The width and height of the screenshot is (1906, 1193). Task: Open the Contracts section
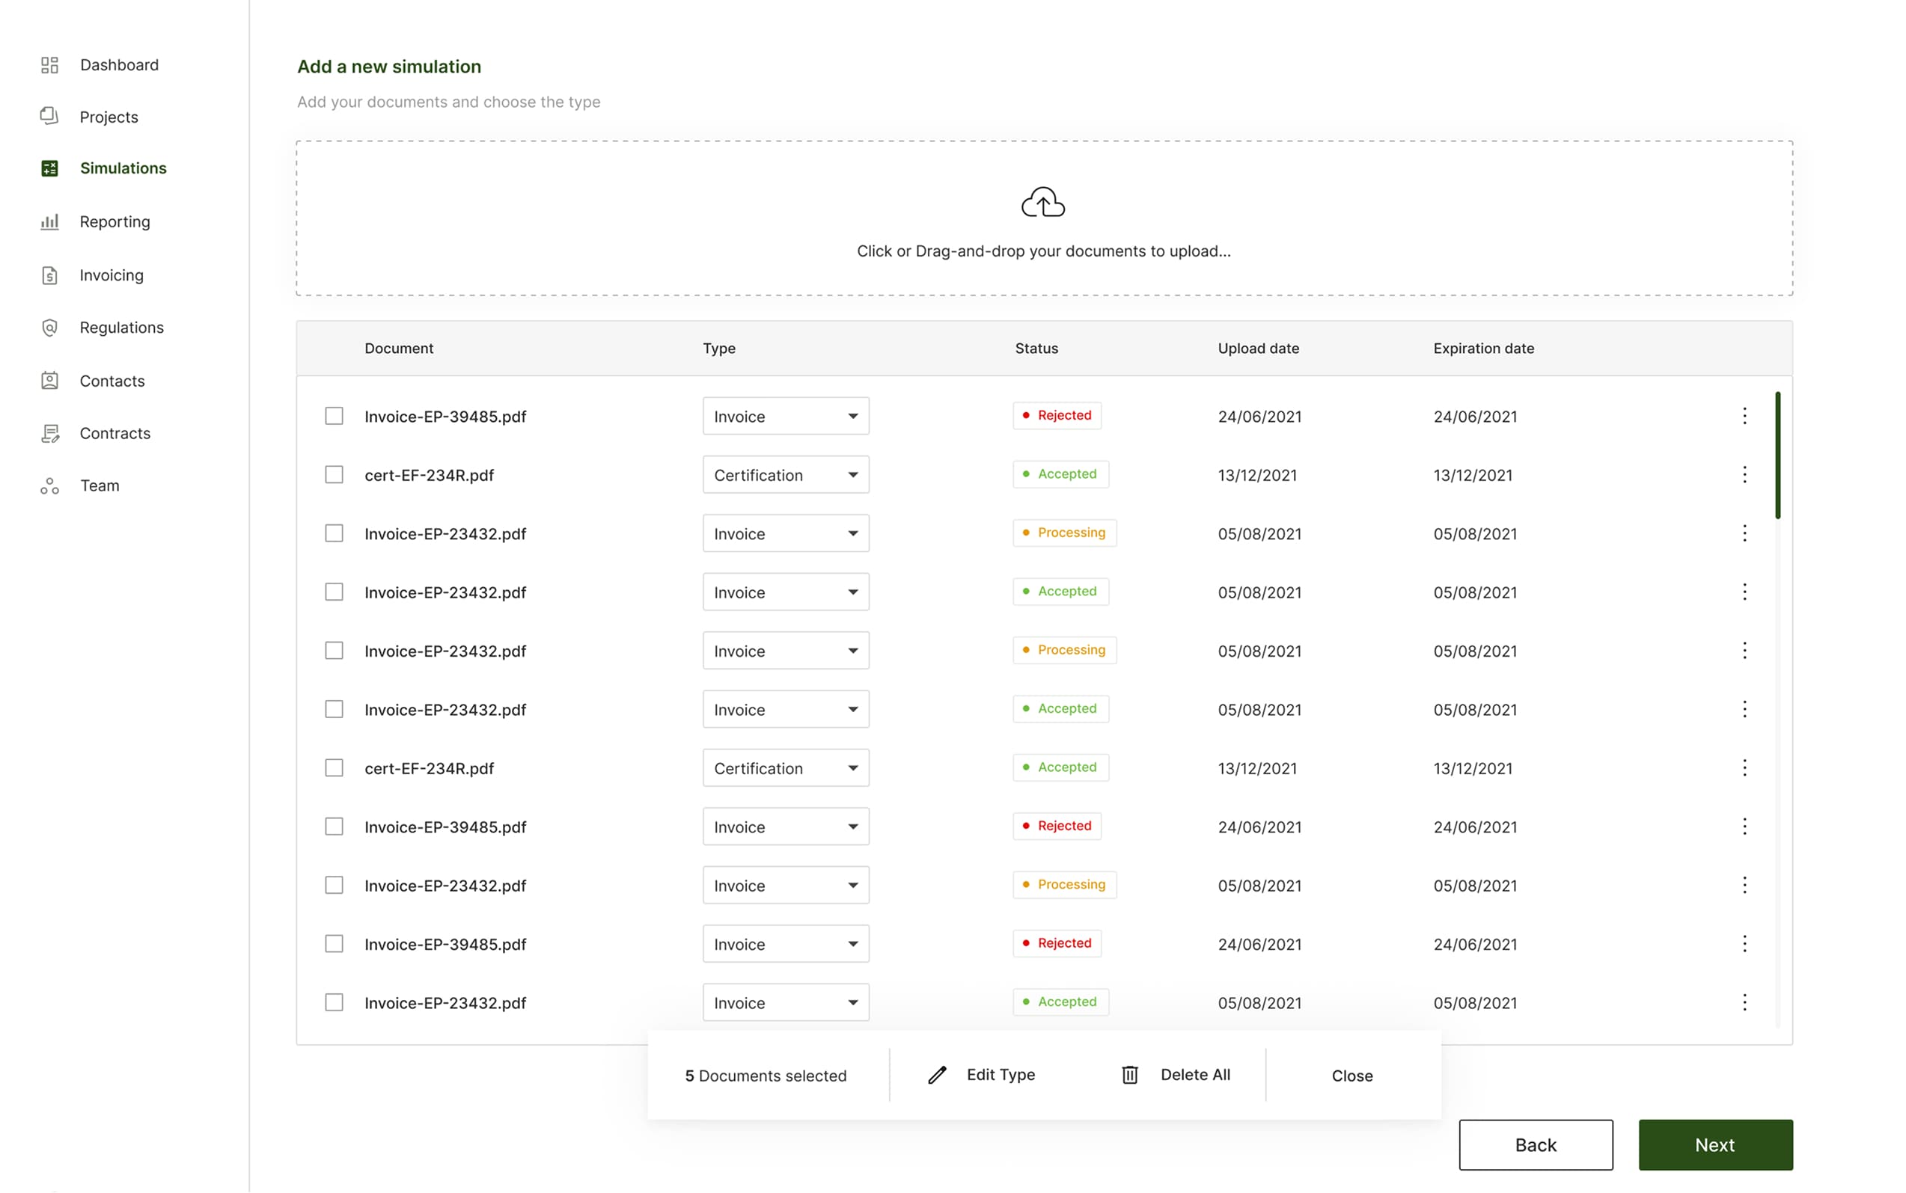point(114,433)
